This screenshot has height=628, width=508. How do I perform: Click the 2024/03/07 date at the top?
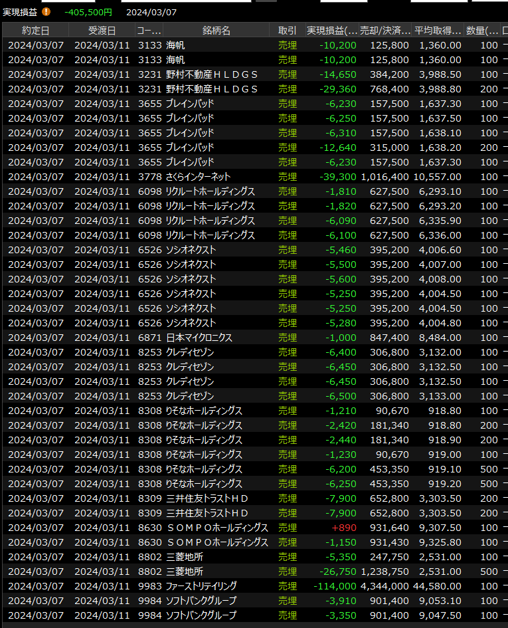tap(151, 12)
